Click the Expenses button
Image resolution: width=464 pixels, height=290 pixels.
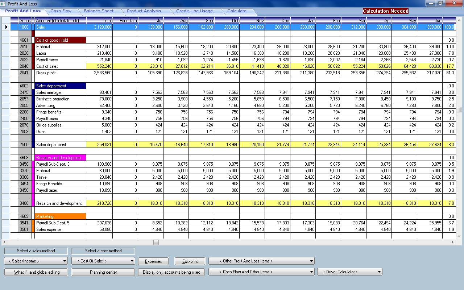pyautogui.click(x=153, y=261)
